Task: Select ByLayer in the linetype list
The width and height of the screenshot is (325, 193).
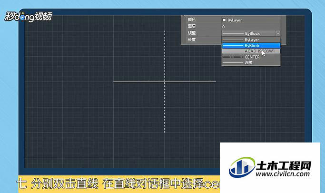Action: (x=251, y=40)
